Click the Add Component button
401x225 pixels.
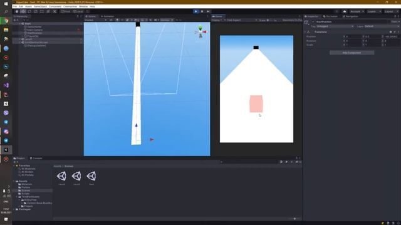[352, 52]
